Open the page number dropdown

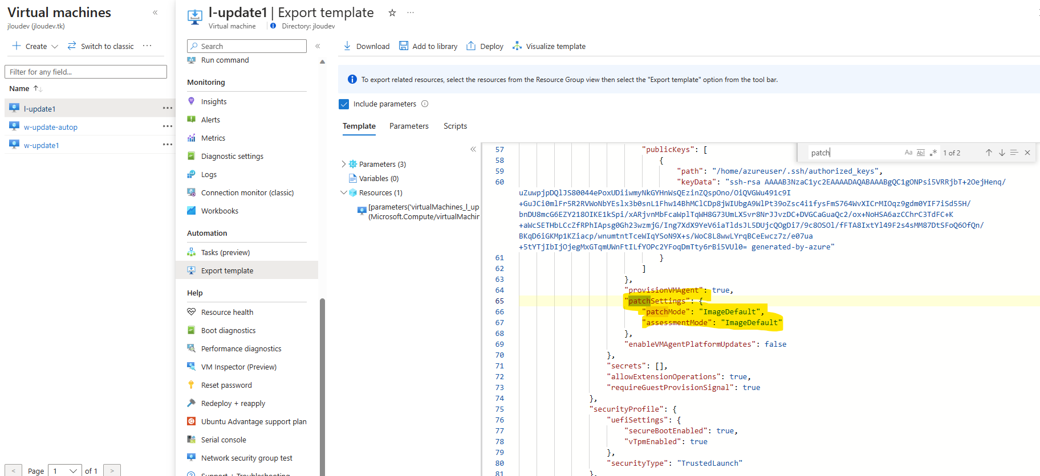coord(64,471)
